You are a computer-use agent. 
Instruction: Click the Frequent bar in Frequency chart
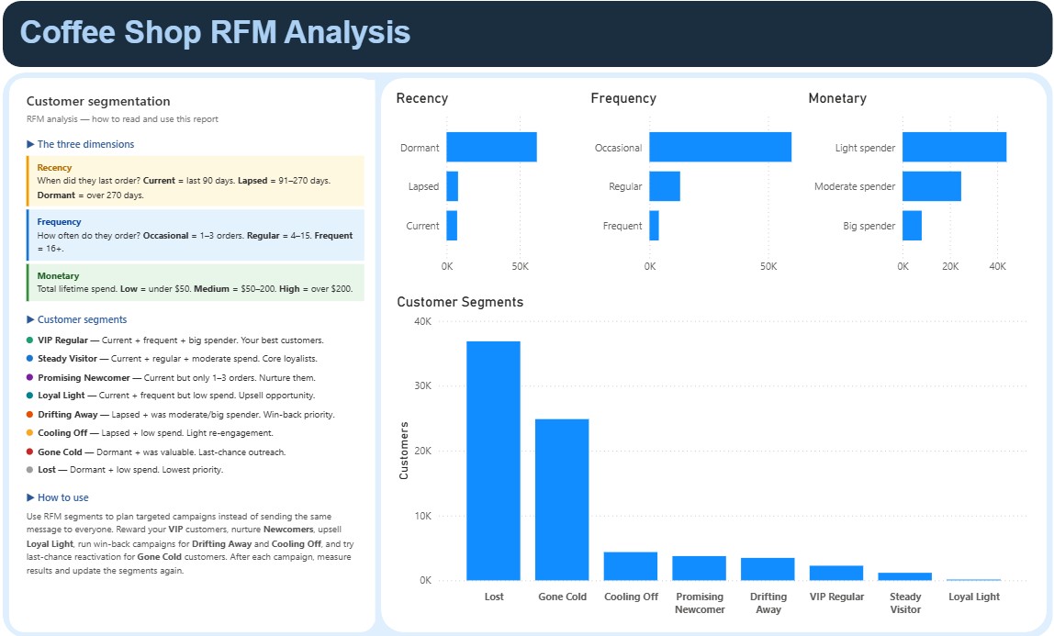coord(654,226)
